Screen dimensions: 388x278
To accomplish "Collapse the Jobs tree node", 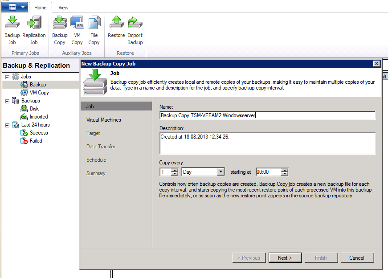I will point(8,77).
